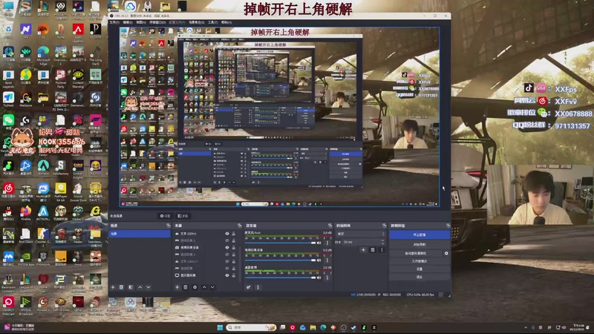
Task: Open the 帮助(H) menu in OBS
Action: click(226, 22)
